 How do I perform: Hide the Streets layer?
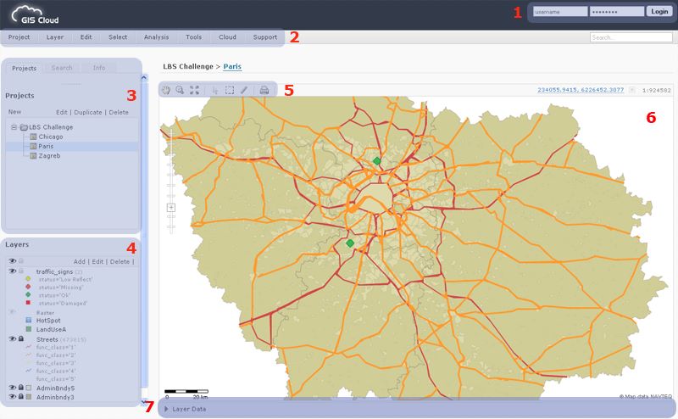pos(13,339)
